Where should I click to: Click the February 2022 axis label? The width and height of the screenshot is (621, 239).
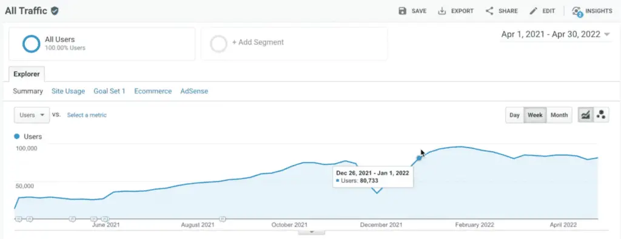[474, 224]
